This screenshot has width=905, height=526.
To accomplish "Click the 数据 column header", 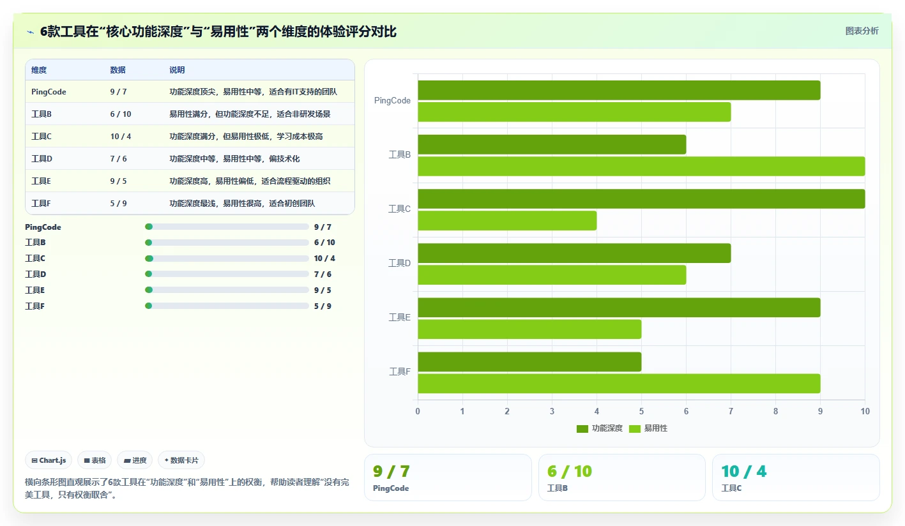I will pyautogui.click(x=118, y=70).
